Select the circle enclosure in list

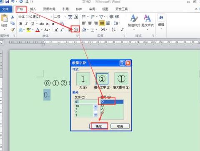[112, 102]
